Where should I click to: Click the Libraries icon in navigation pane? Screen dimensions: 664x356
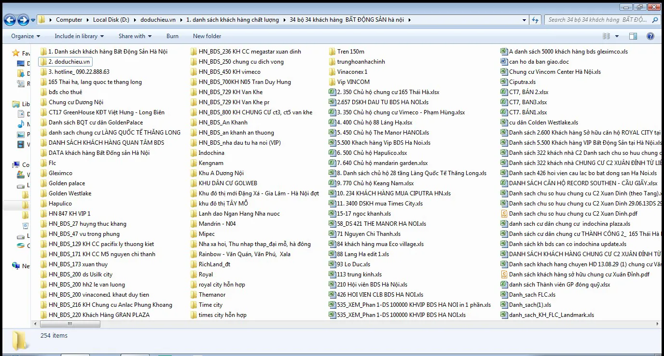(x=16, y=104)
